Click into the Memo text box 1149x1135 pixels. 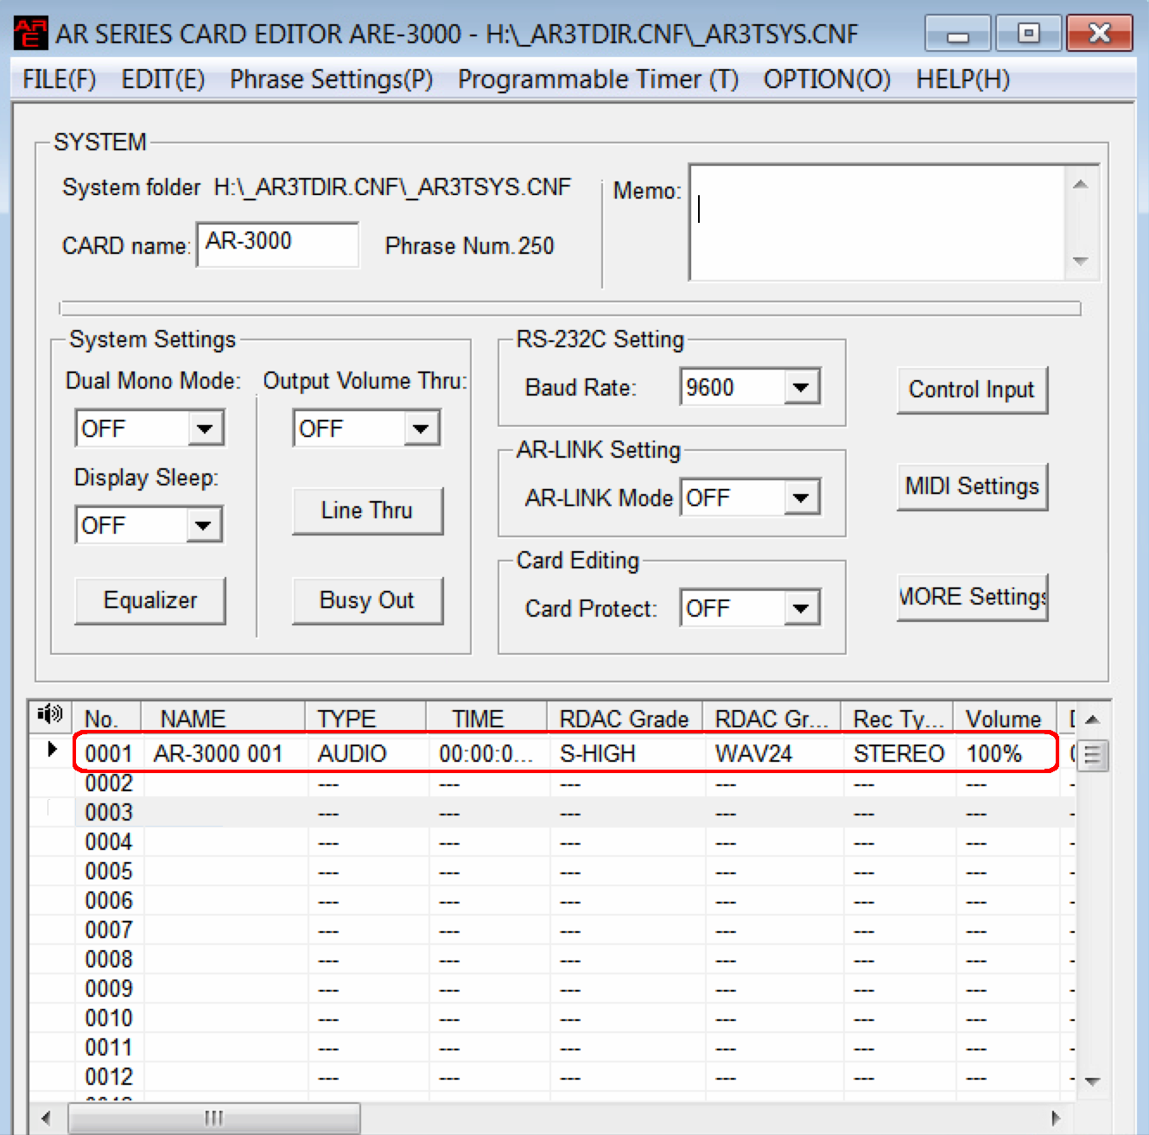tap(877, 223)
